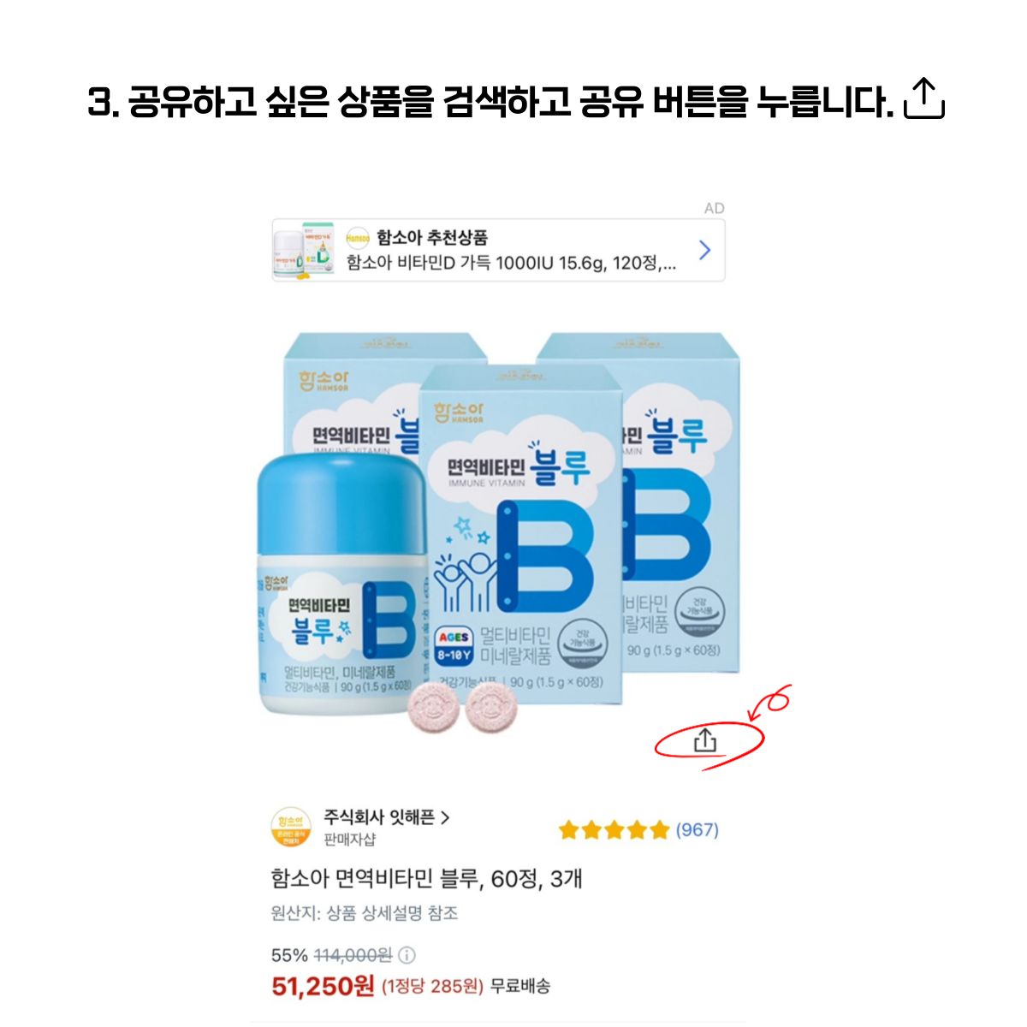Click the info icon next to 114,000원
The width and height of the screenshot is (1027, 1027).
[407, 955]
